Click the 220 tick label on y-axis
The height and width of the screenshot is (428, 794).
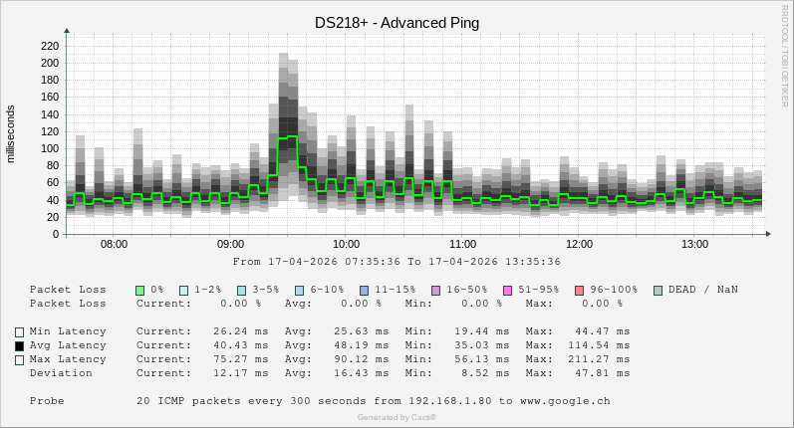click(49, 46)
